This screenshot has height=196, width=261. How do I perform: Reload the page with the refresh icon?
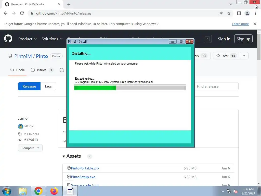pos(22,13)
